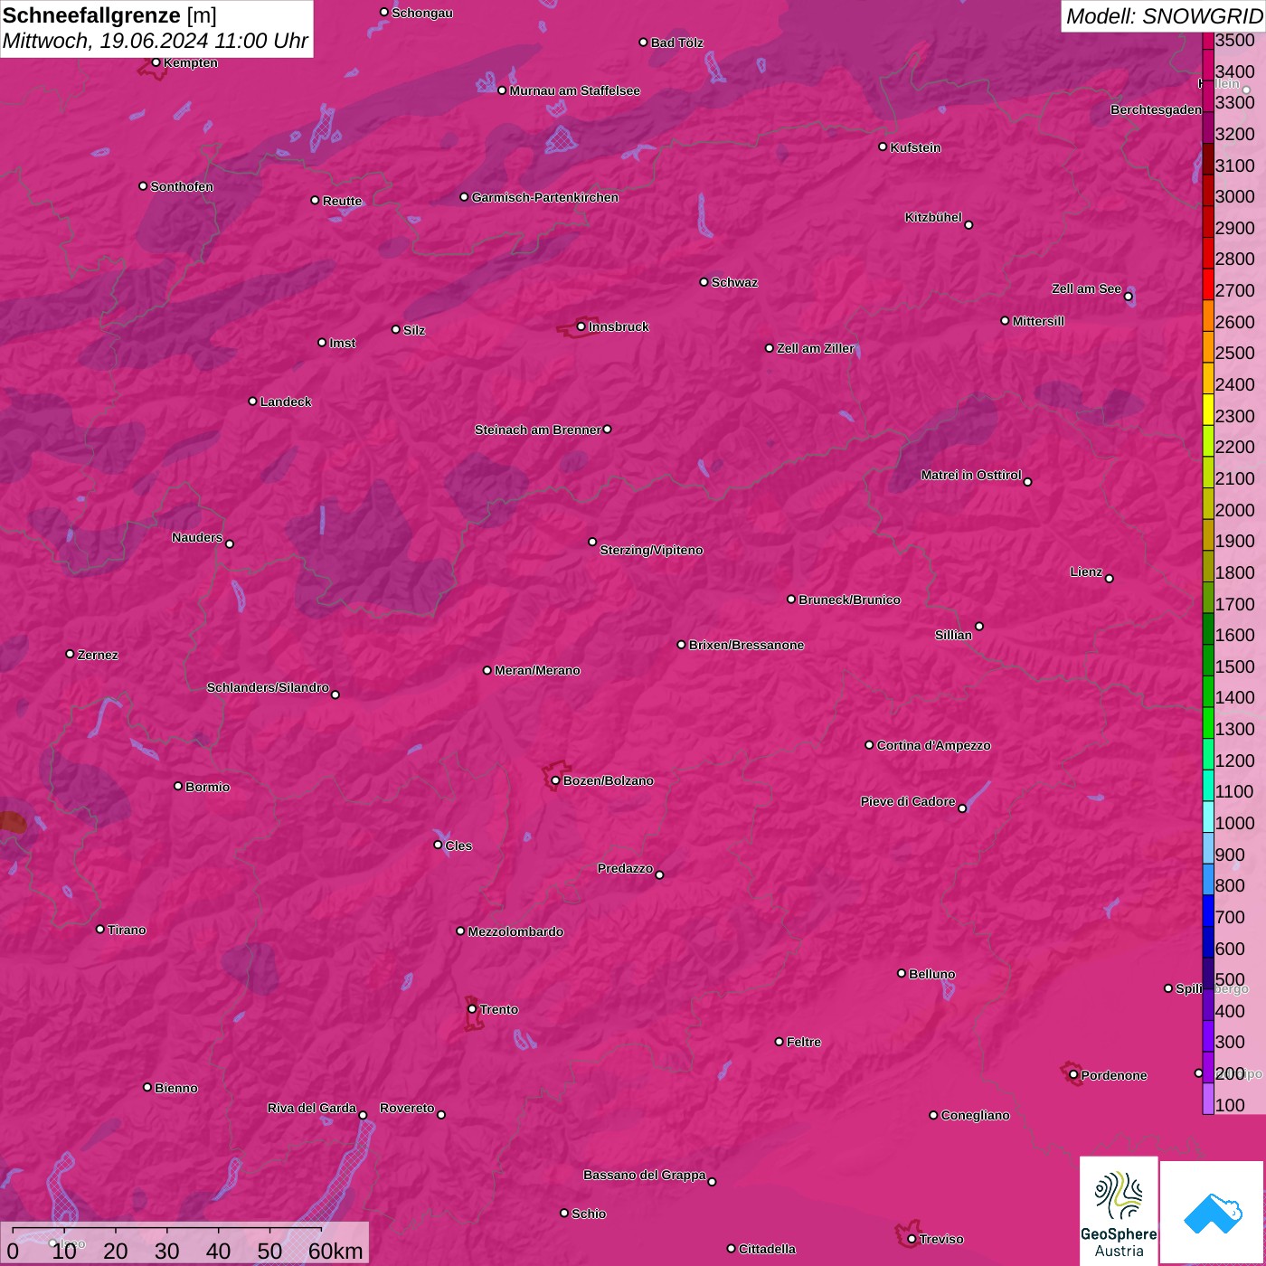Click the Kempten city marker
This screenshot has width=1266, height=1266.
pyautogui.click(x=156, y=62)
